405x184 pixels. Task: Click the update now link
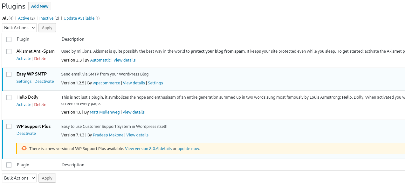coord(188,149)
